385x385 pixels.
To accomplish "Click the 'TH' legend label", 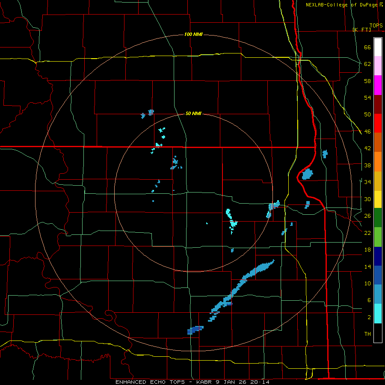I will click(367, 334).
